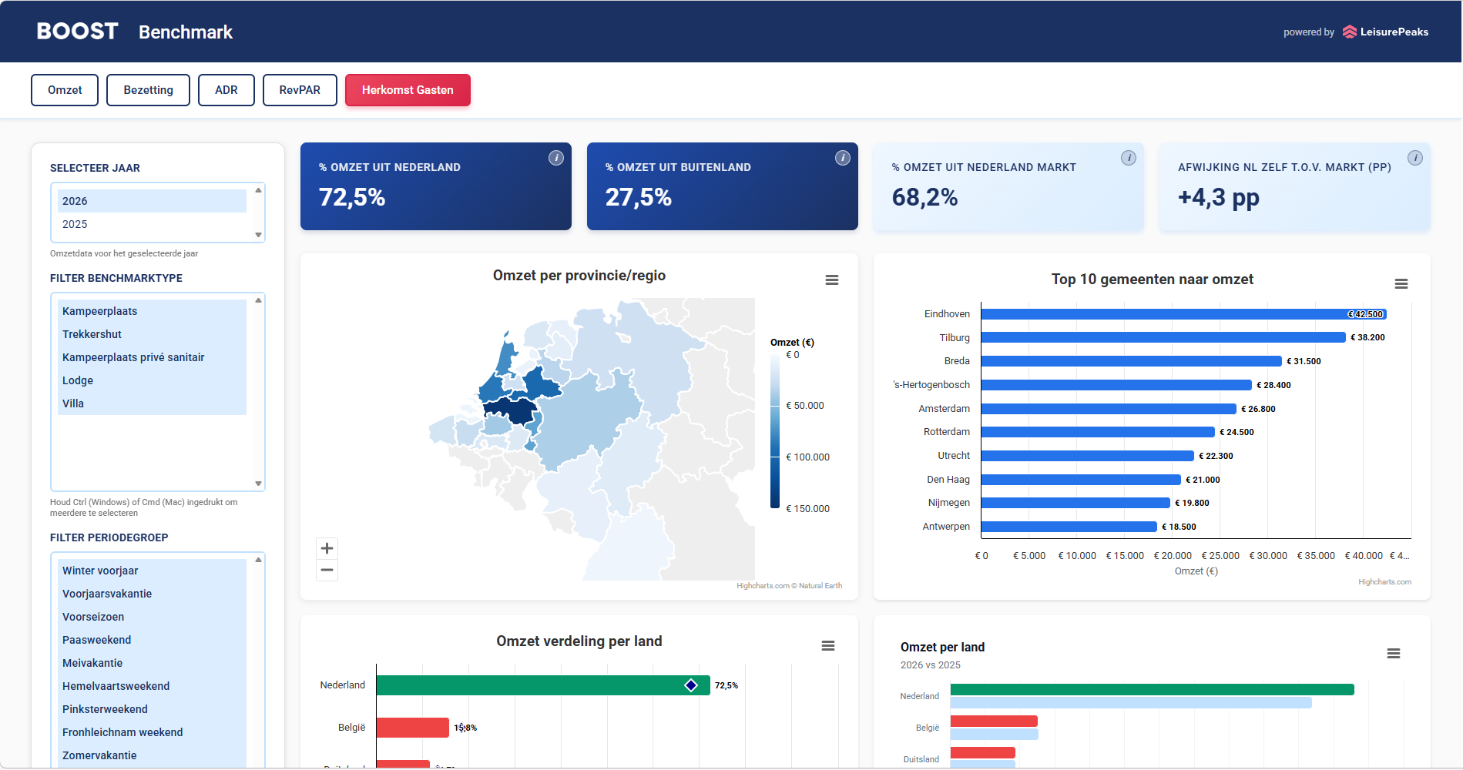
Task: Open chart menu for Top 10 gemeenten
Action: click(1401, 284)
